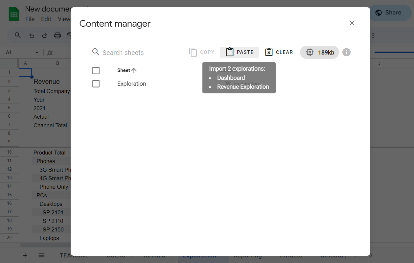Image resolution: width=414 pixels, height=263 pixels.
Task: Open the Edit menu
Action: click(46, 19)
